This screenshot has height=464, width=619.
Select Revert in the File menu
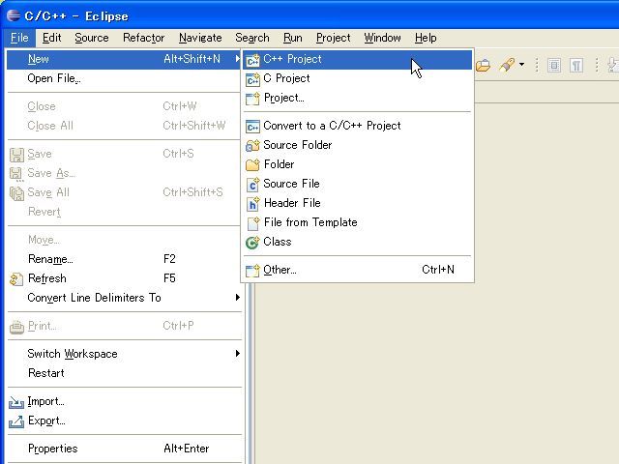[125, 212]
